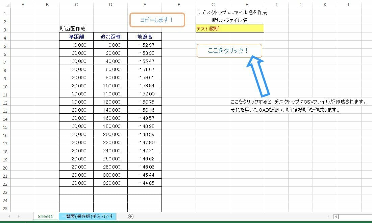The width and height of the screenshot is (372, 223).
Task: Select the 150.16 ground height cell
Action: click(145, 110)
